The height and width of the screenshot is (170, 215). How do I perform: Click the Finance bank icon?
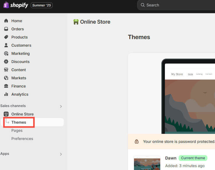pos(6,86)
